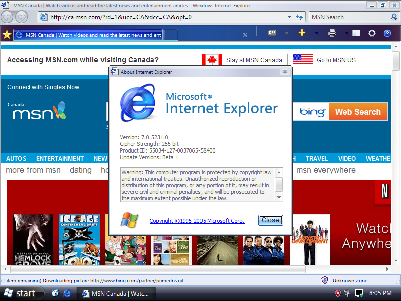Click the Close button in About dialog
Screen dimensions: 401x301
click(x=270, y=220)
